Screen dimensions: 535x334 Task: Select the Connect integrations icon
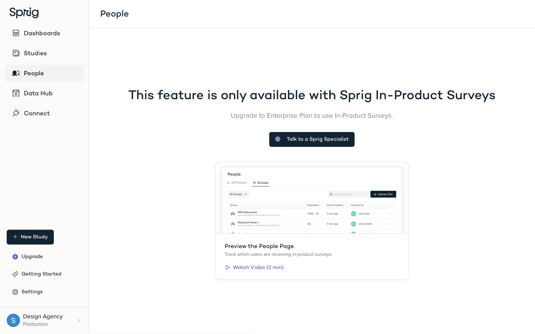(x=16, y=113)
